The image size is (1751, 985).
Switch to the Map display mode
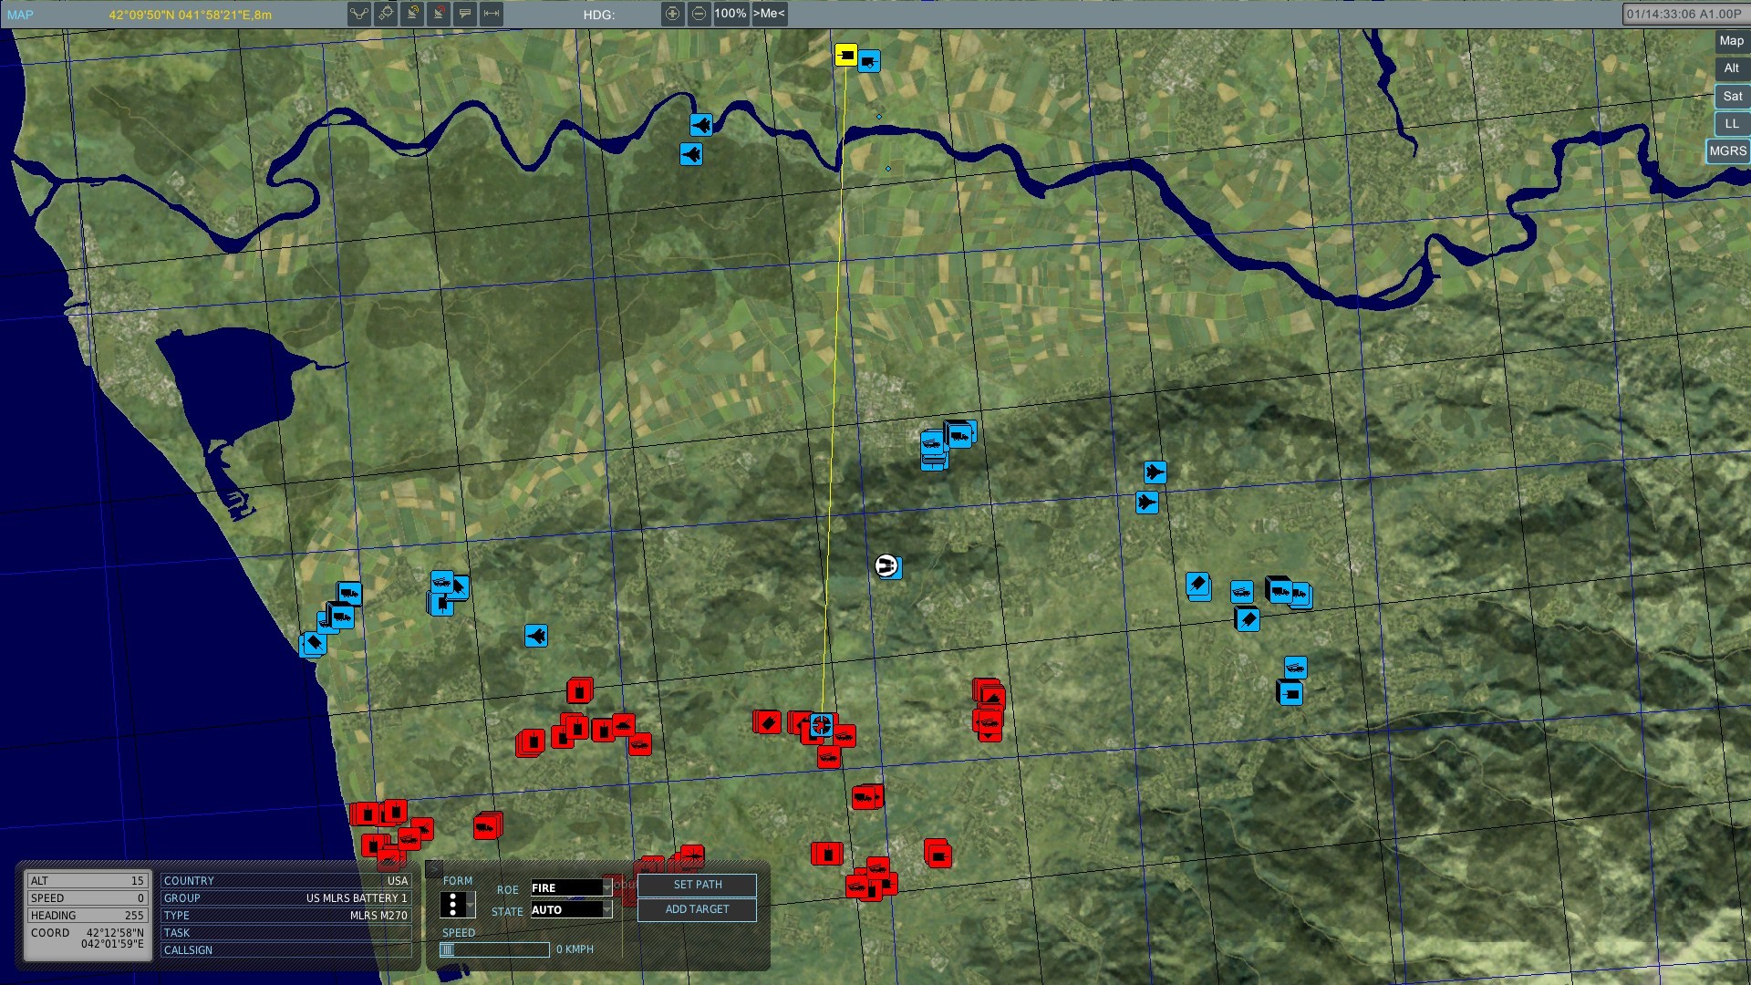coord(1728,41)
